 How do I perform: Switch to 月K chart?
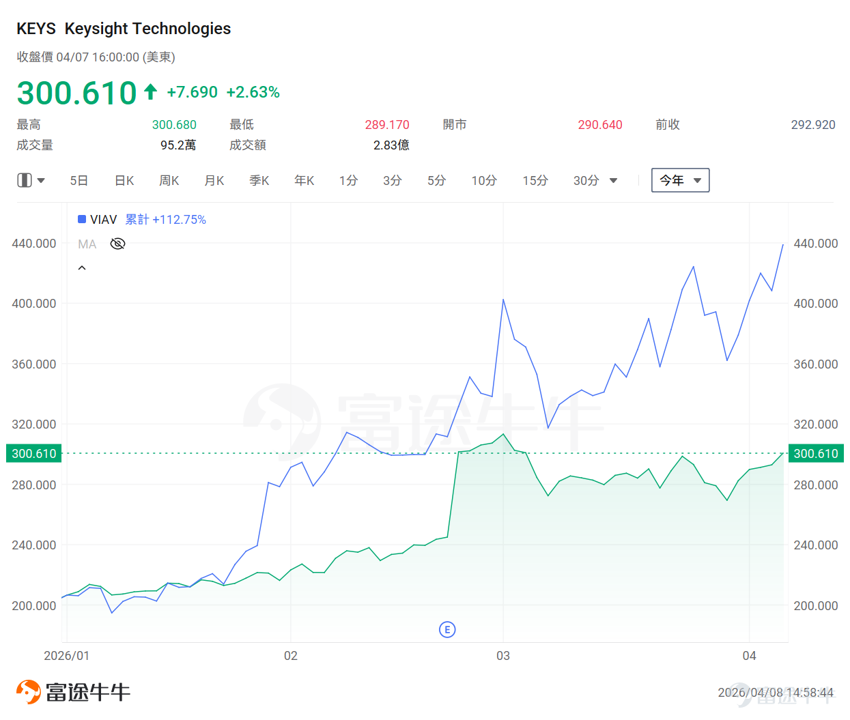[214, 180]
